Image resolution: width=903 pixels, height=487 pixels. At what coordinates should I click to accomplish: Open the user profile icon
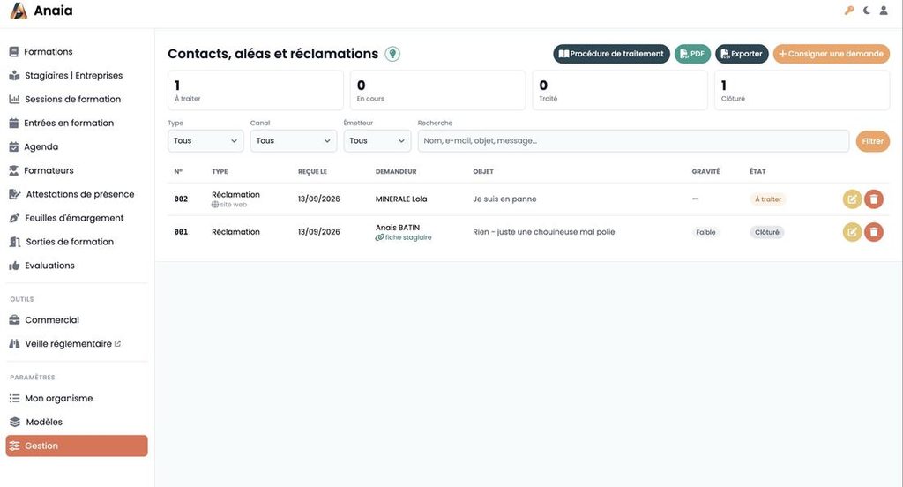[884, 11]
